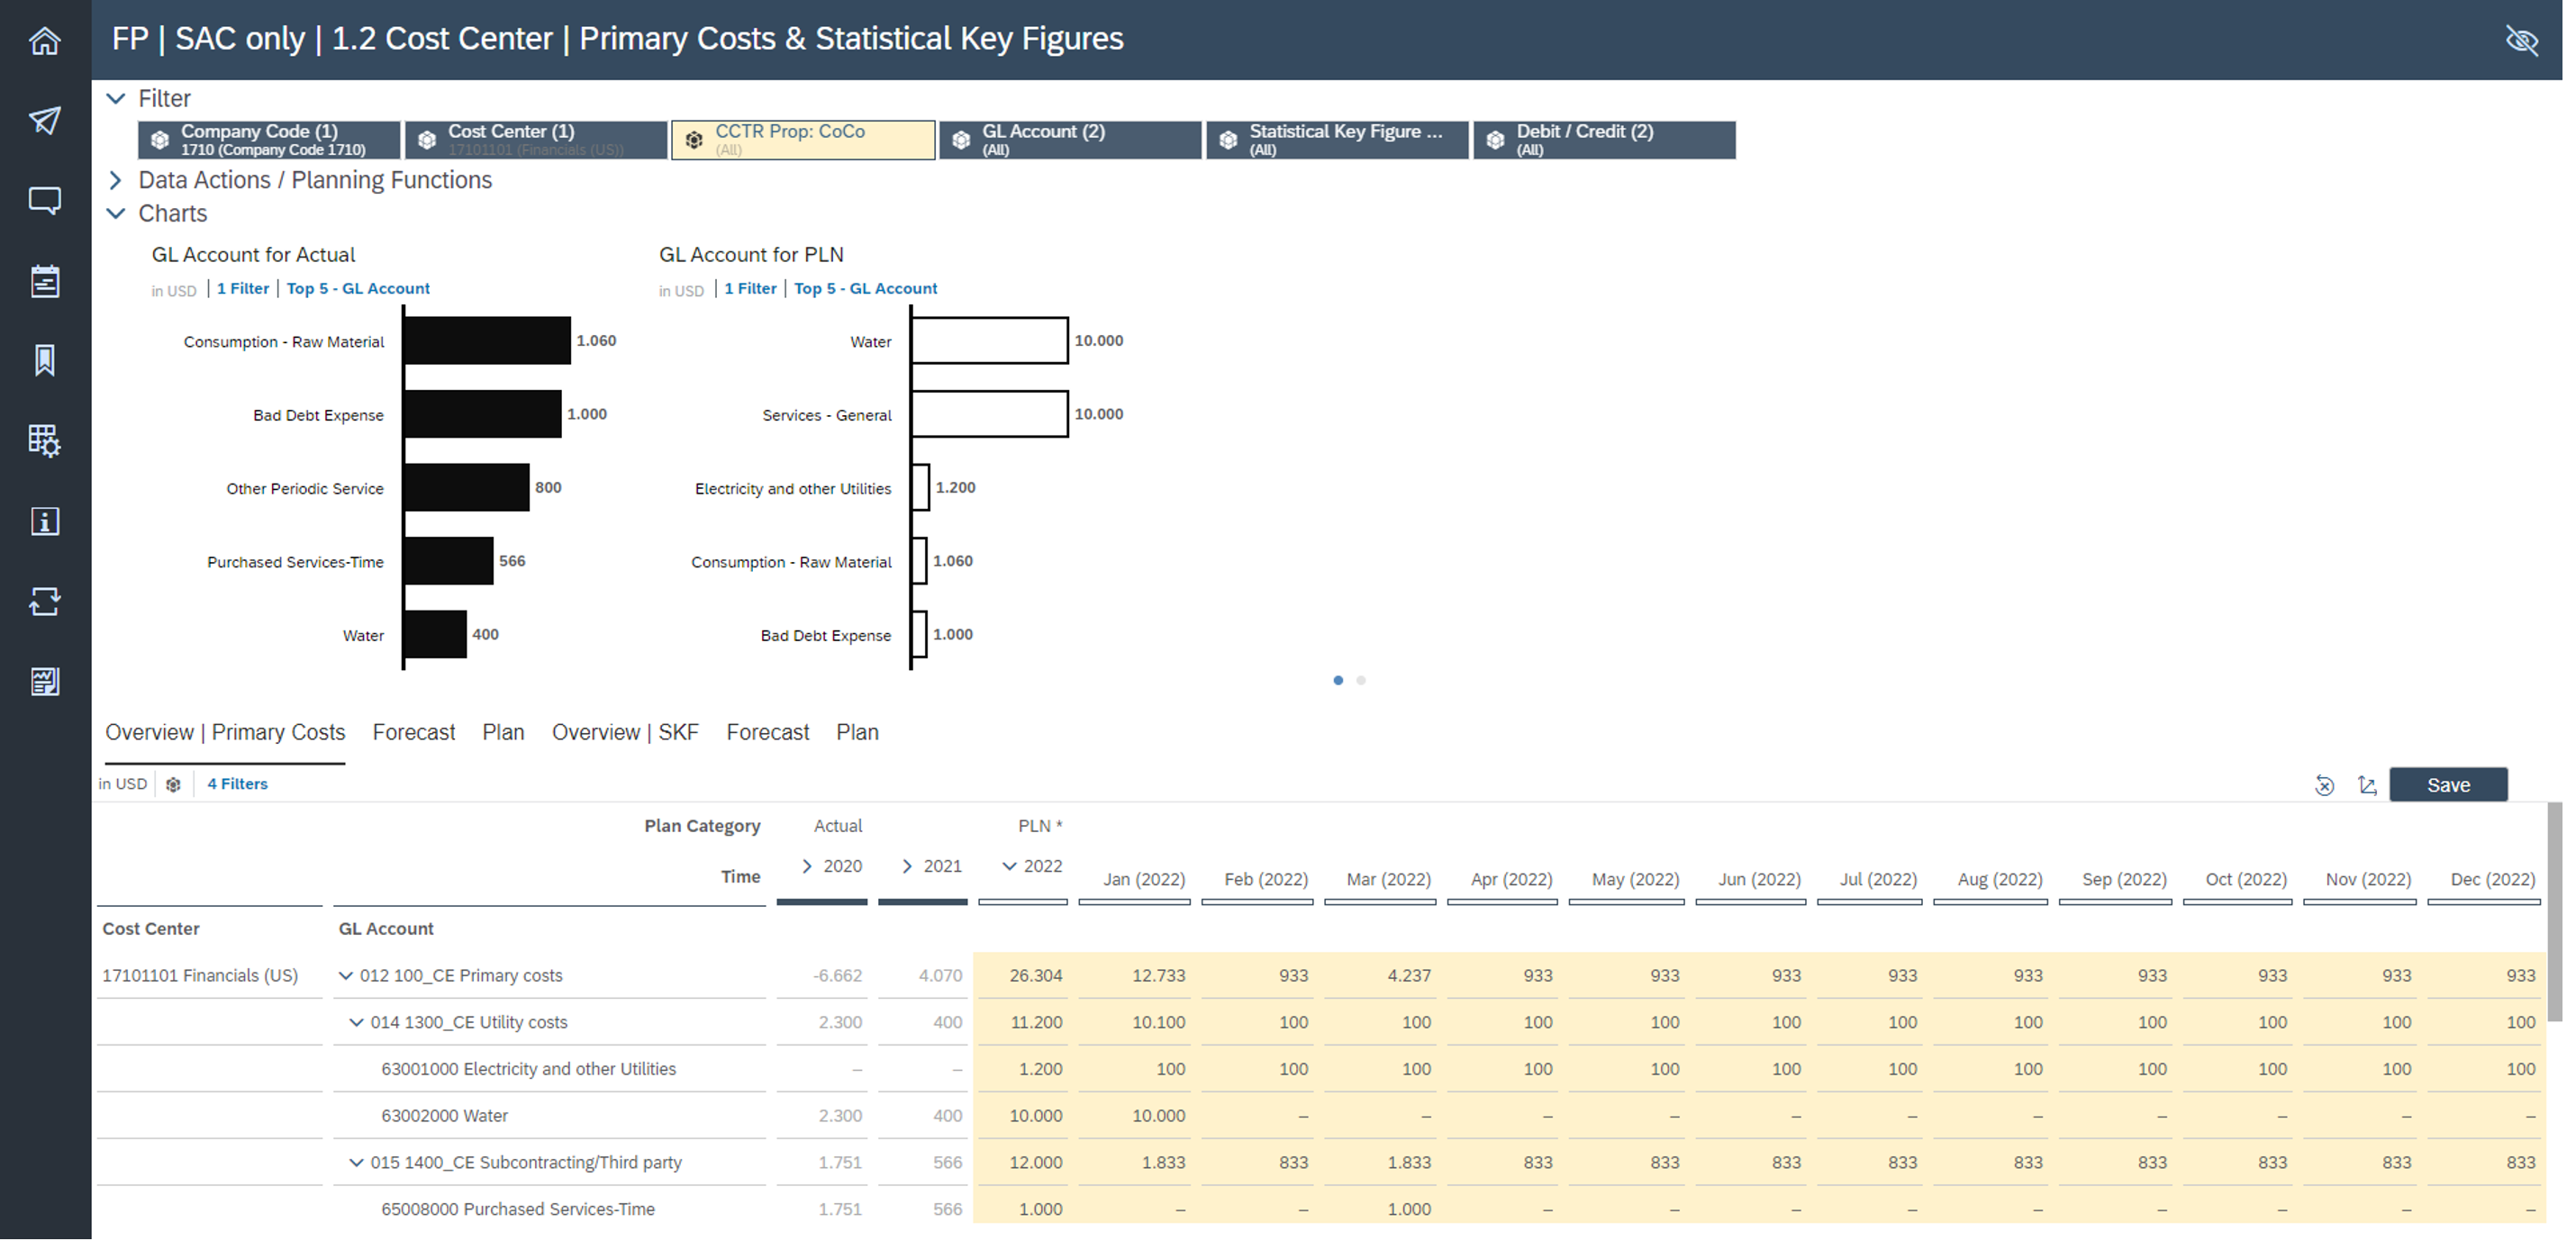2576x1241 pixels.
Task: Click the revert-data icon next to Save
Action: click(2324, 785)
